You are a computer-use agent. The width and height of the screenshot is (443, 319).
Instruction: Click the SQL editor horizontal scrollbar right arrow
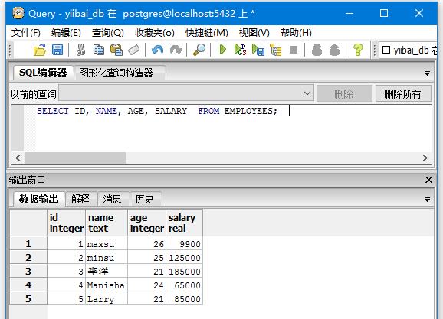pyautogui.click(x=425, y=158)
